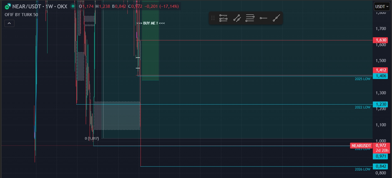Select the horizontal ray drawing tool

(263, 18)
